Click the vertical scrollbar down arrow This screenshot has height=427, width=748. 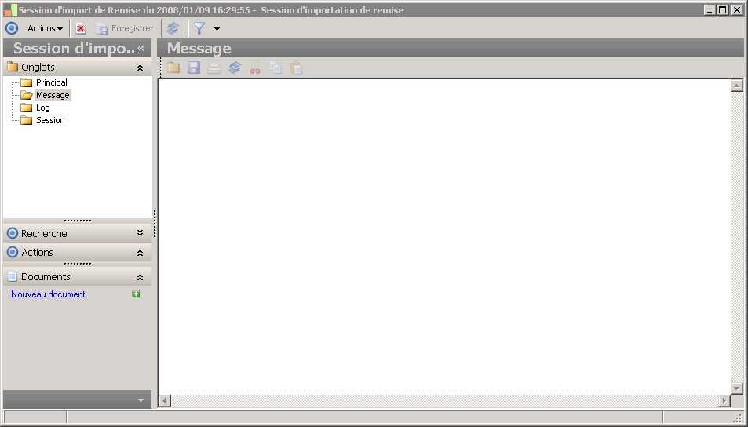coord(736,389)
